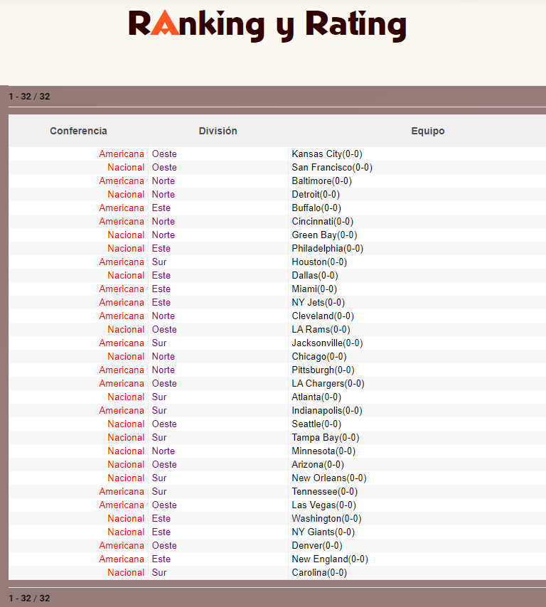Click Americana in the New England row
Screen dimensions: 546x607
pos(122,559)
